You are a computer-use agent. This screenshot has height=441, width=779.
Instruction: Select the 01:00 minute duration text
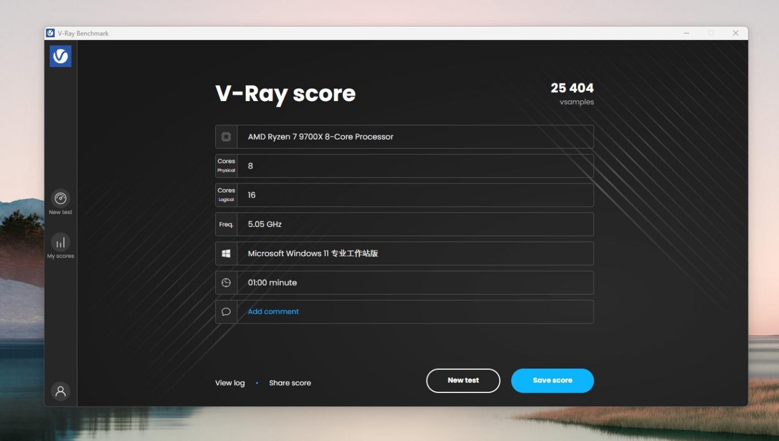272,283
